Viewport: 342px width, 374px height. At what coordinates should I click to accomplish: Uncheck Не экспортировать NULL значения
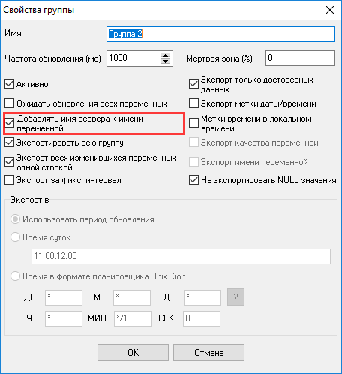193,180
